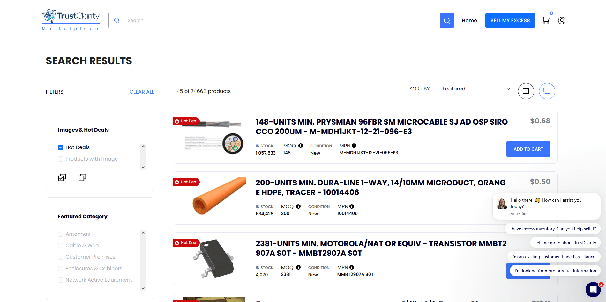Click MPN value 10014406
606x302 pixels.
[347, 213]
